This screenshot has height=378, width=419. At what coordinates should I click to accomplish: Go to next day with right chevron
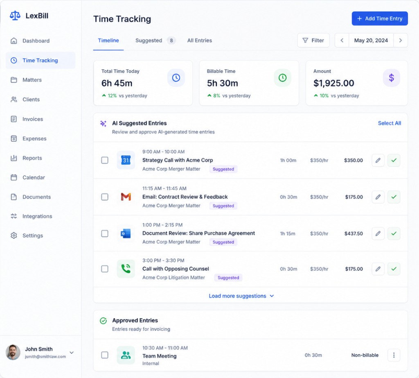pos(400,41)
